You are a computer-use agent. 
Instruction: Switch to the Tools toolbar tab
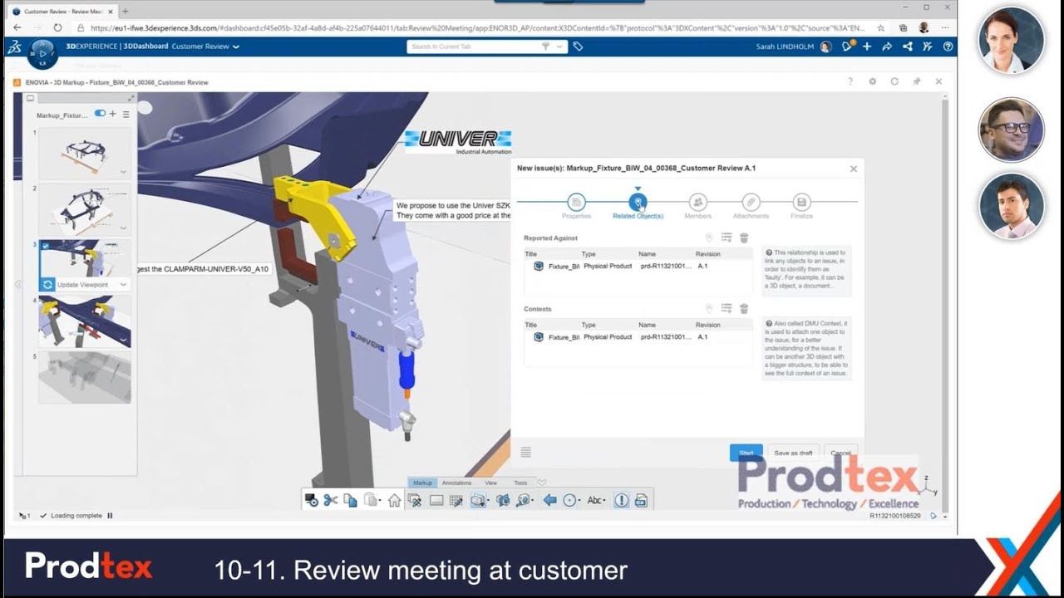click(x=520, y=483)
